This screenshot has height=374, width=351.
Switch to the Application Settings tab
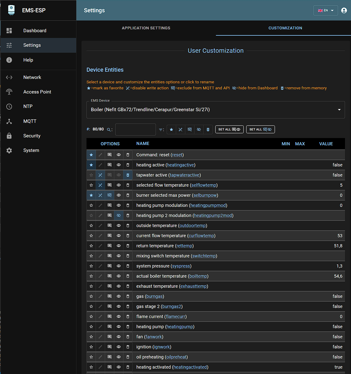146,28
